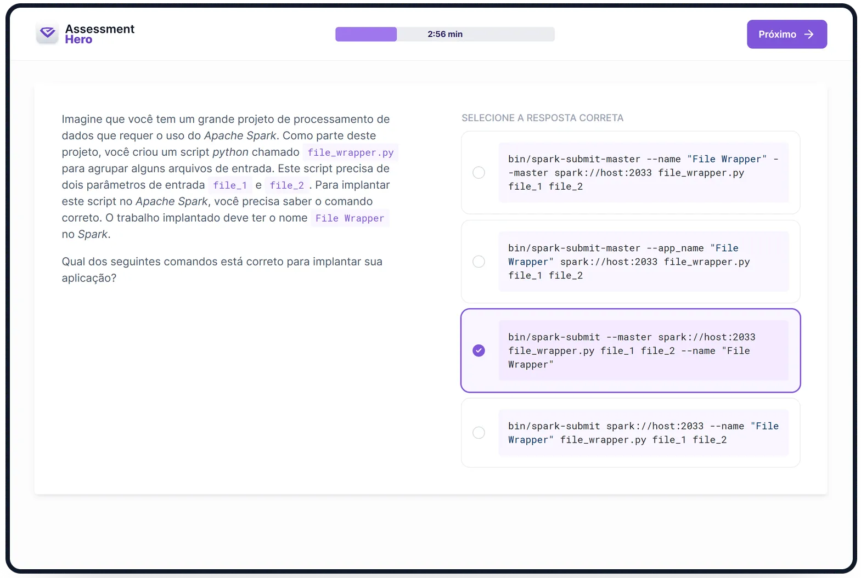Click the File Wrapper code tag in question
861x578 pixels.
pos(350,218)
